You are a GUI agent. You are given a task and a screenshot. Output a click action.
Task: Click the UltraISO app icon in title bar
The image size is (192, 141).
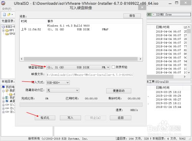click(3, 3)
